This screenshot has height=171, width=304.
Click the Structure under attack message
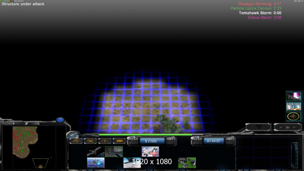click(x=23, y=4)
